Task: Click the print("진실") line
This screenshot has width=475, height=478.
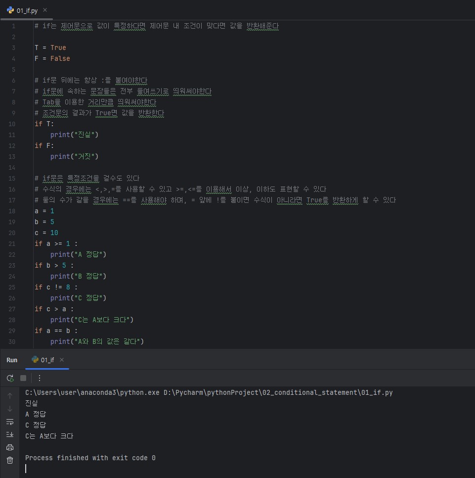Action: [x=74, y=135]
